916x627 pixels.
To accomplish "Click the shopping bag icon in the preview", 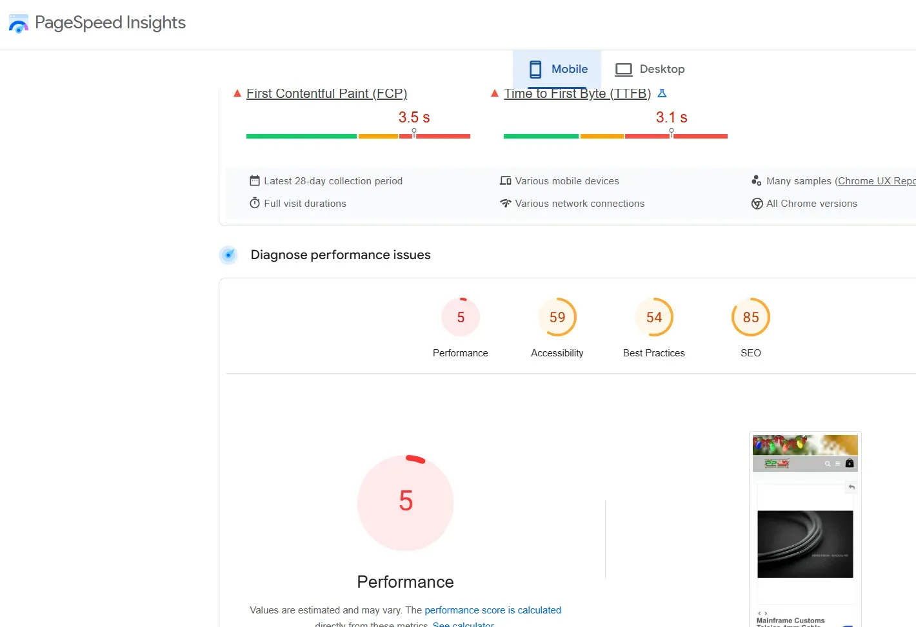I will [x=848, y=463].
